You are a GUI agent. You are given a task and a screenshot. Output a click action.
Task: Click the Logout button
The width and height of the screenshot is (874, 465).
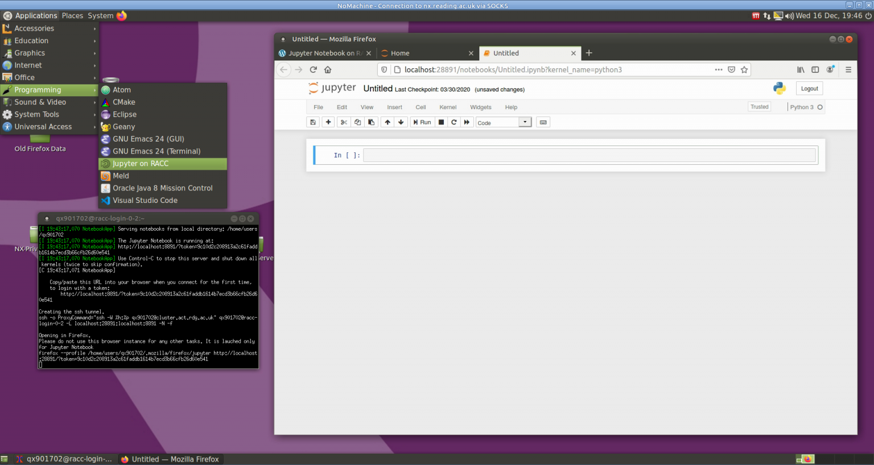pos(809,89)
